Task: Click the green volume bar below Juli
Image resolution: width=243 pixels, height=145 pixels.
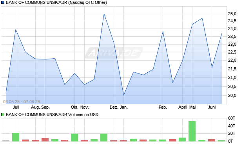Action: pos(16,137)
